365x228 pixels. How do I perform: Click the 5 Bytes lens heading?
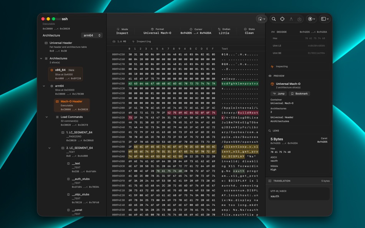click(x=277, y=139)
